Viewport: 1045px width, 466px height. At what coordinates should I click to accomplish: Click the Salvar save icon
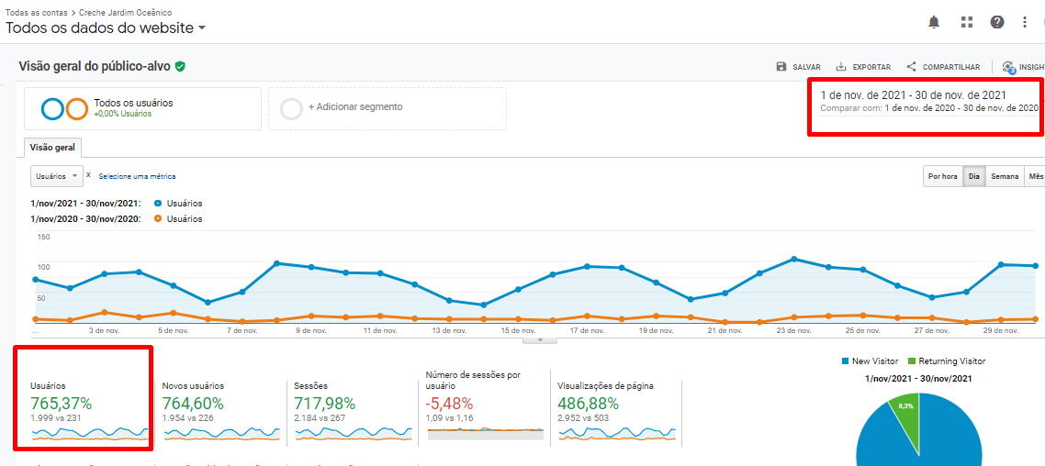781,67
